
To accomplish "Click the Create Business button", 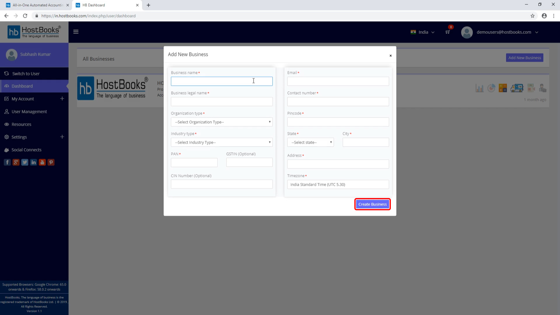I will (372, 204).
